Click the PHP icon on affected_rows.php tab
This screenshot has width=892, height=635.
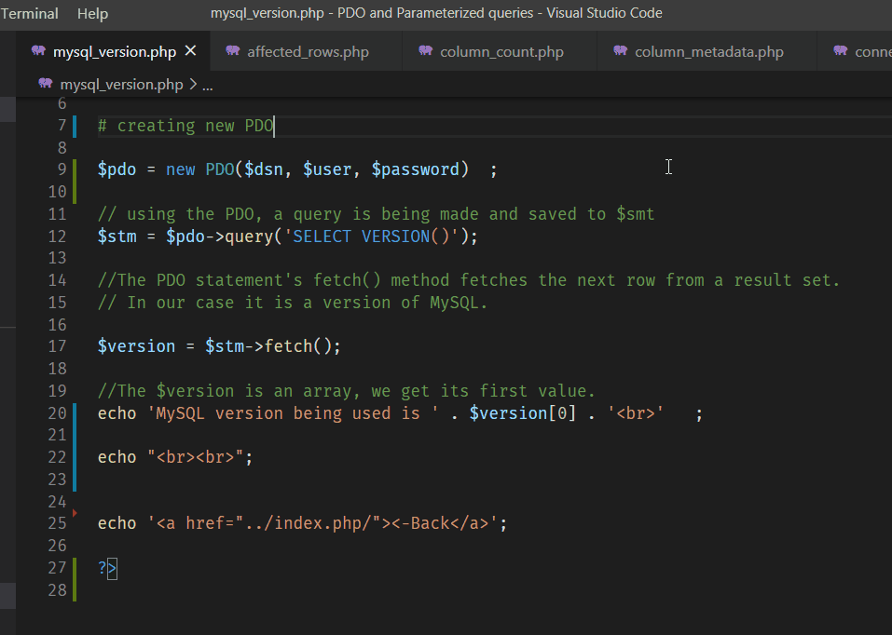click(232, 51)
